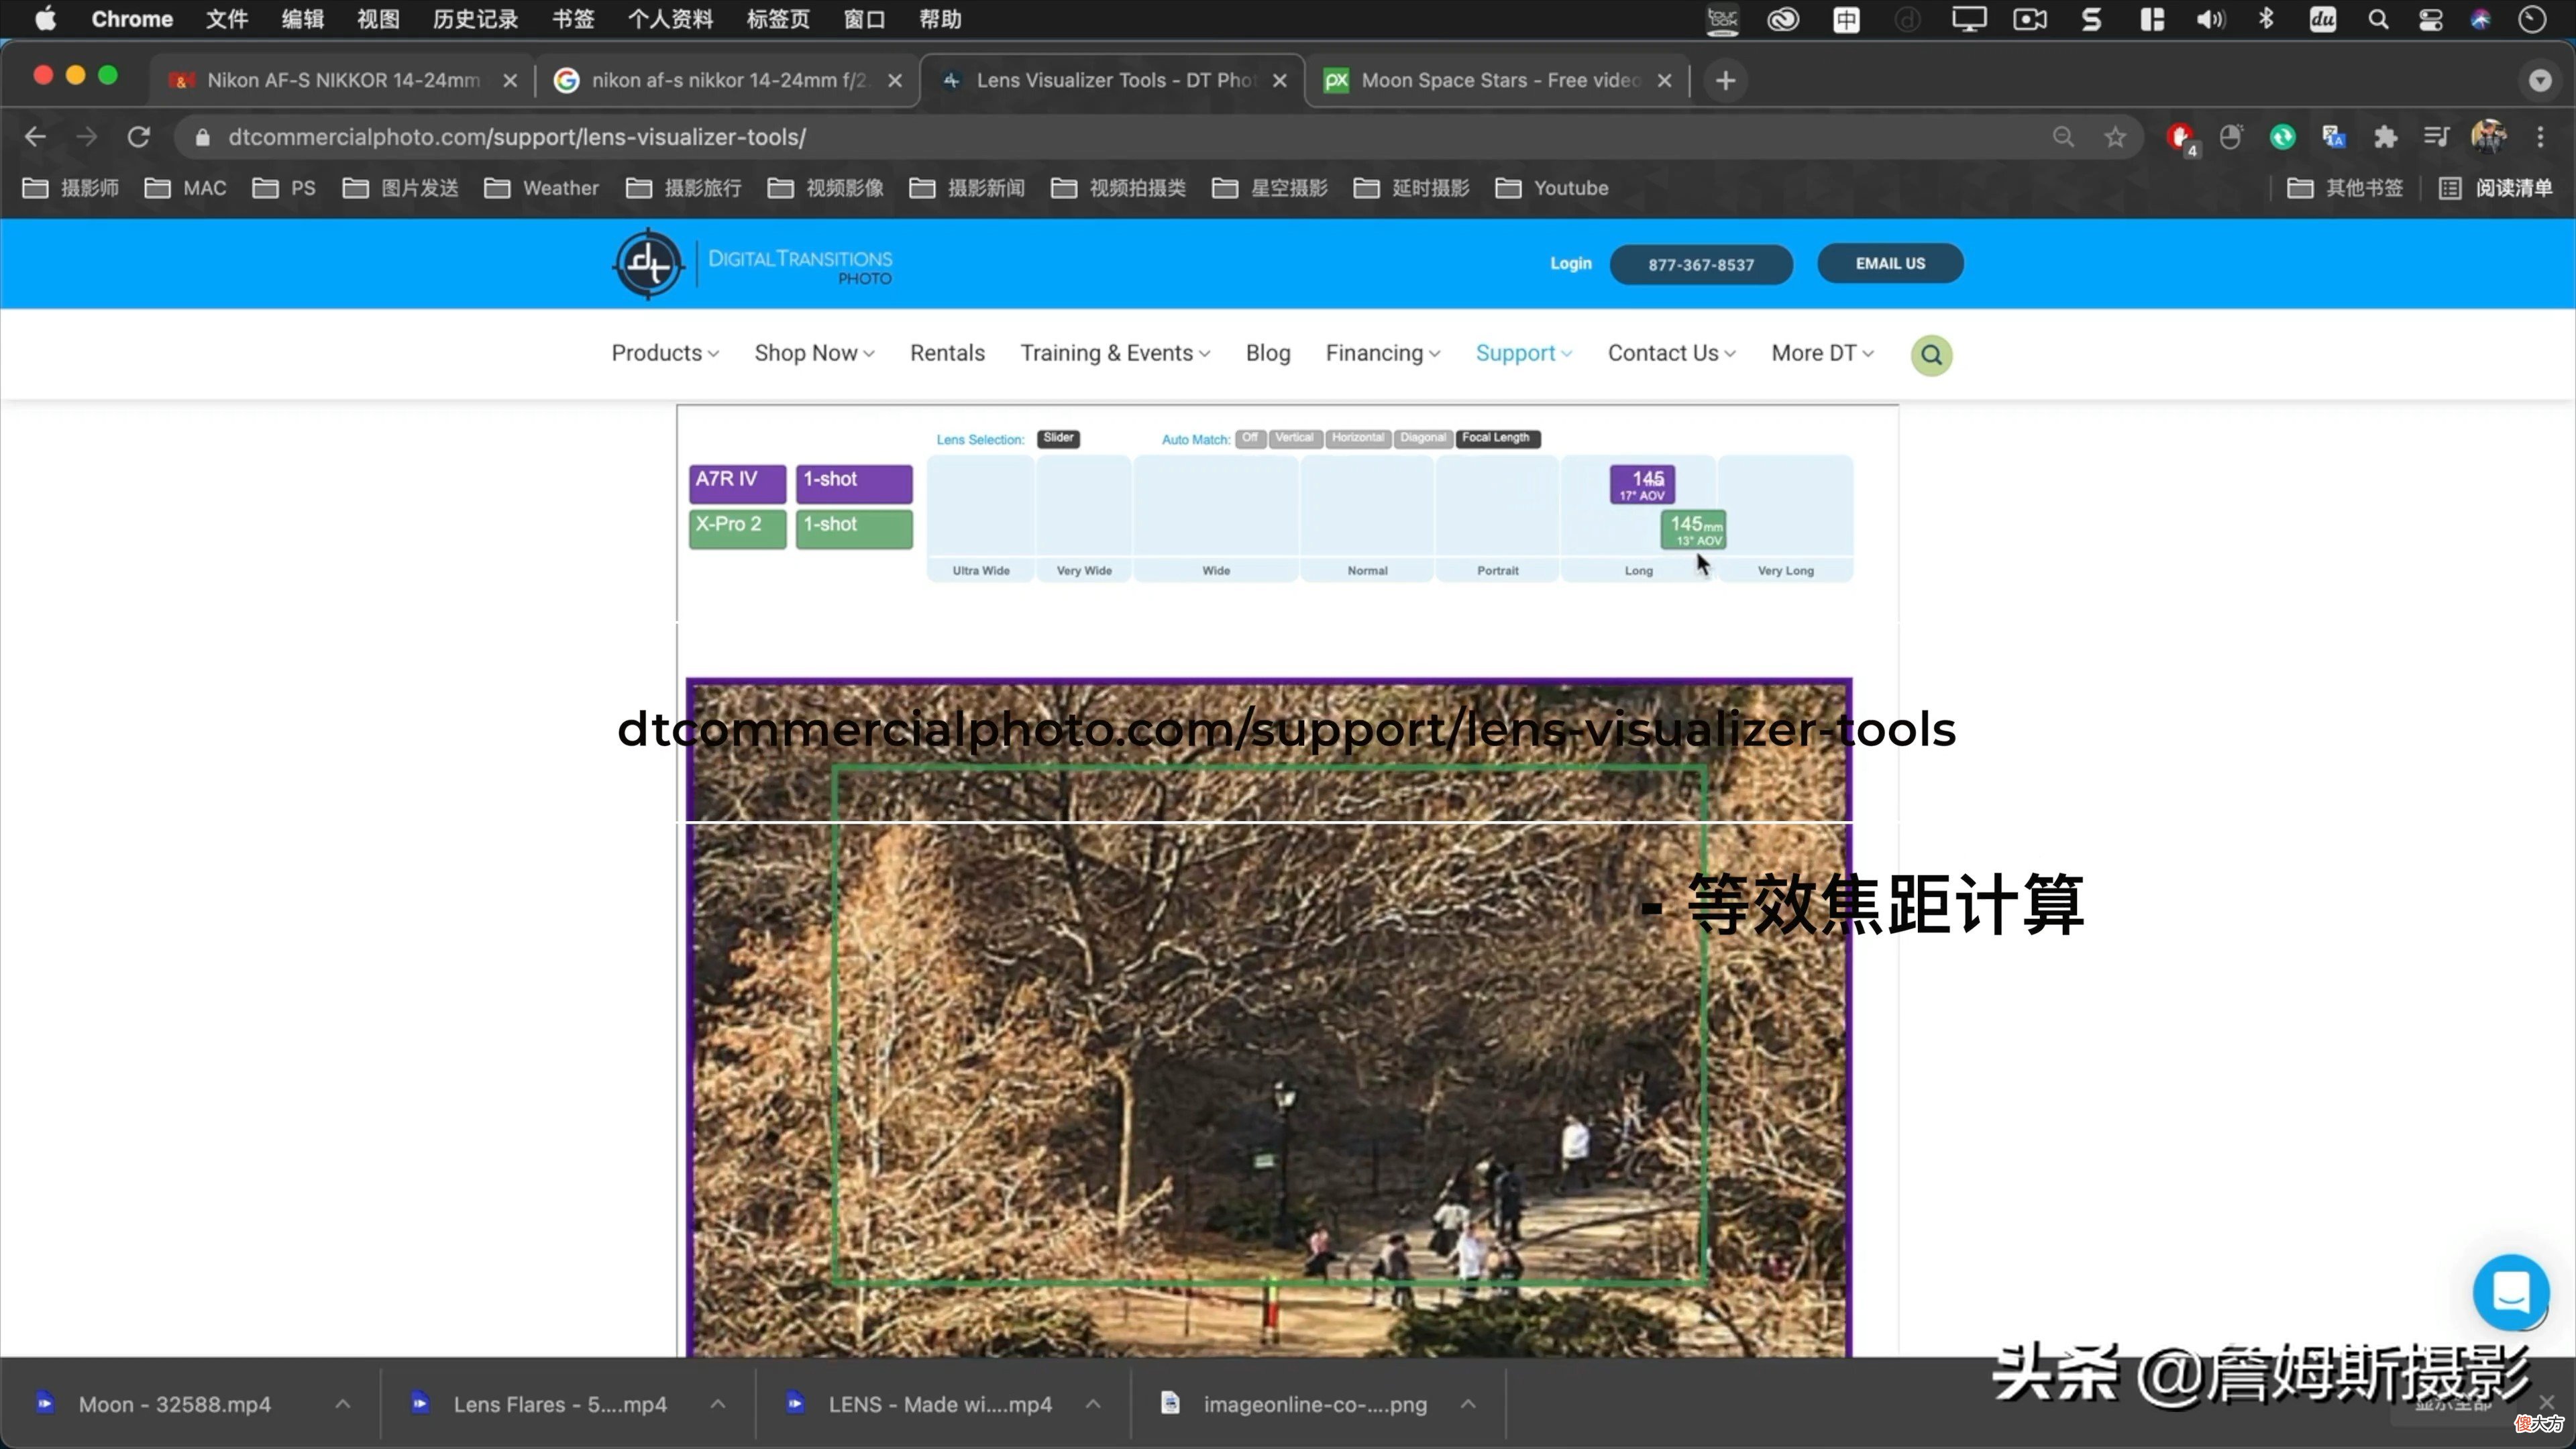
Task: Open the Apple menu
Action: 45,19
